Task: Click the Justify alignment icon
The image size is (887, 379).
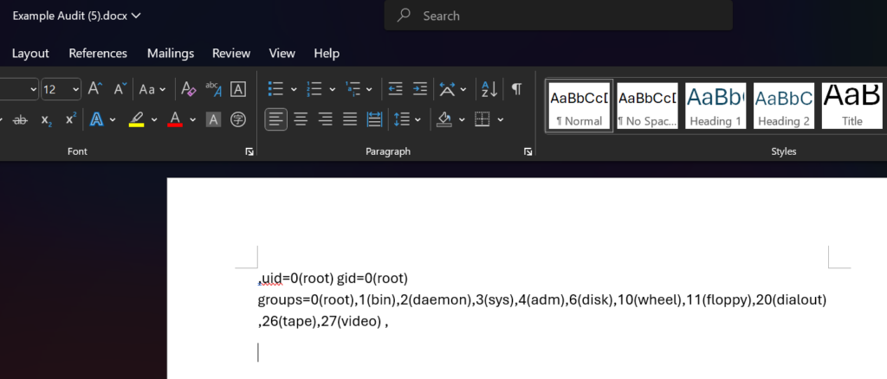Action: 350,119
